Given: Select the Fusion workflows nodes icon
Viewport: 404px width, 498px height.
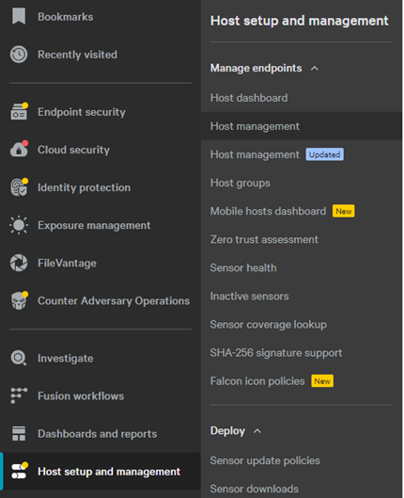Looking at the screenshot, I should (x=19, y=395).
